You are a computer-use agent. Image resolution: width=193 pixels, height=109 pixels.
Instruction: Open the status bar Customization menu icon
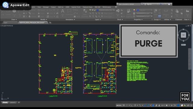click(191, 105)
